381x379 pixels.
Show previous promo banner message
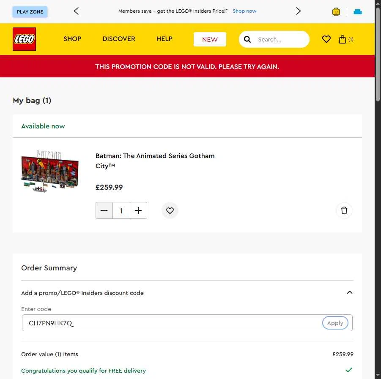(x=76, y=11)
